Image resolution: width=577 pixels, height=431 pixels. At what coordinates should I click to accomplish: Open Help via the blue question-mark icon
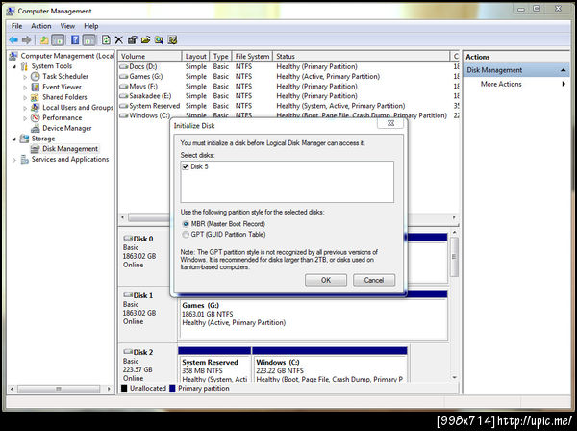(75, 39)
